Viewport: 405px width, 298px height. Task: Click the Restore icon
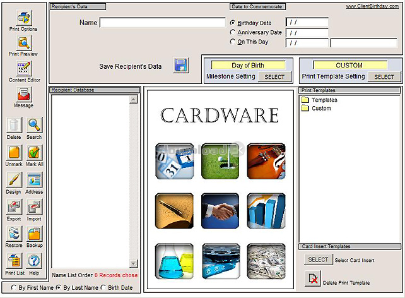(14, 234)
